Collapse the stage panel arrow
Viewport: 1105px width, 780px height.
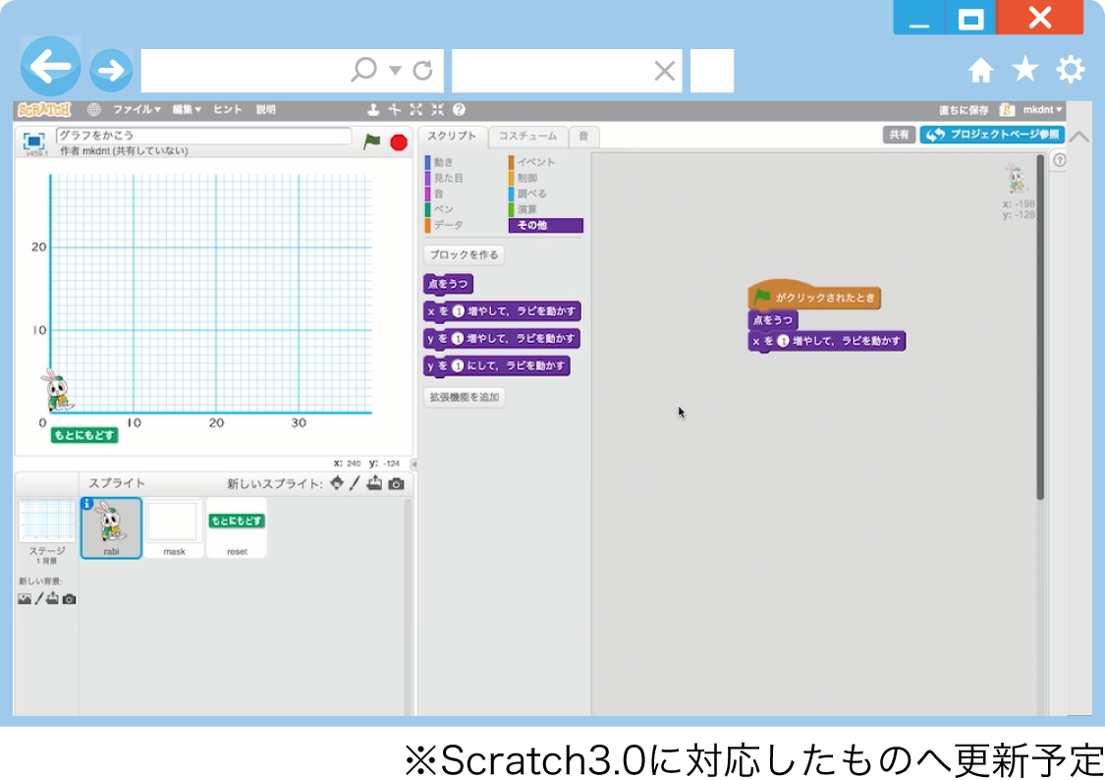coord(414,464)
